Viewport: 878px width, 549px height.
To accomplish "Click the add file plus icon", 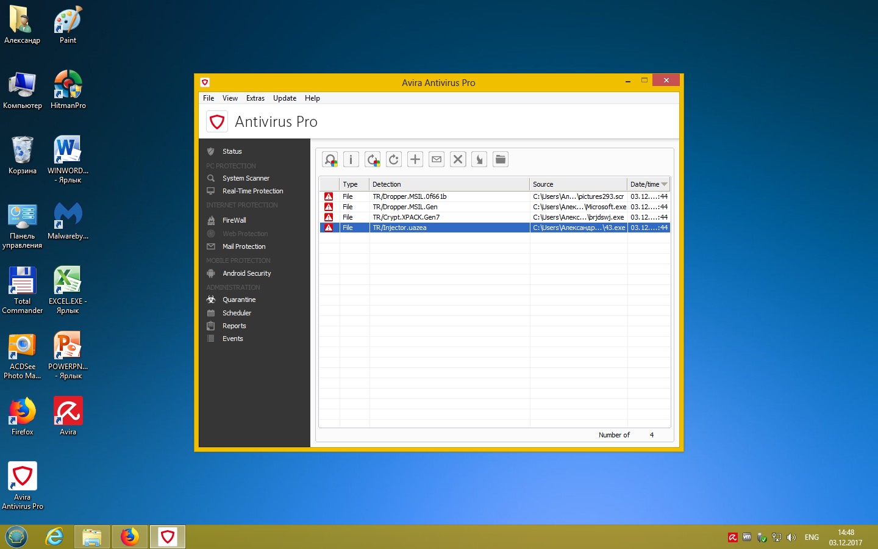I will pos(415,160).
